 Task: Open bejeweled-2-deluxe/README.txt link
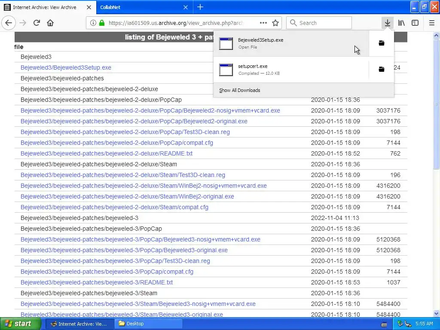107,153
